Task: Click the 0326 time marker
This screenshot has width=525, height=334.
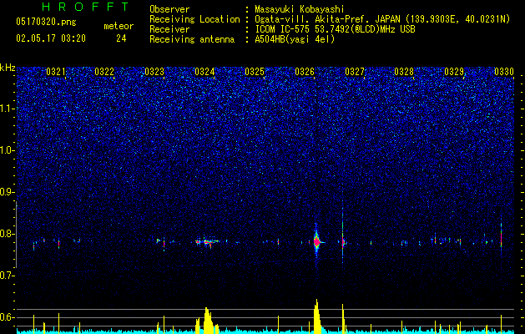Action: (x=305, y=72)
